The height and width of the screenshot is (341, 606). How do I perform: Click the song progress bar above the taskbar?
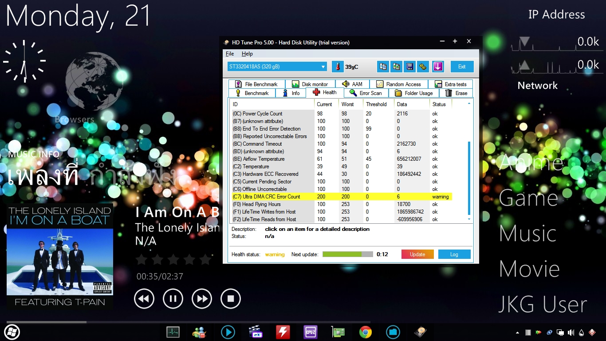189,322
